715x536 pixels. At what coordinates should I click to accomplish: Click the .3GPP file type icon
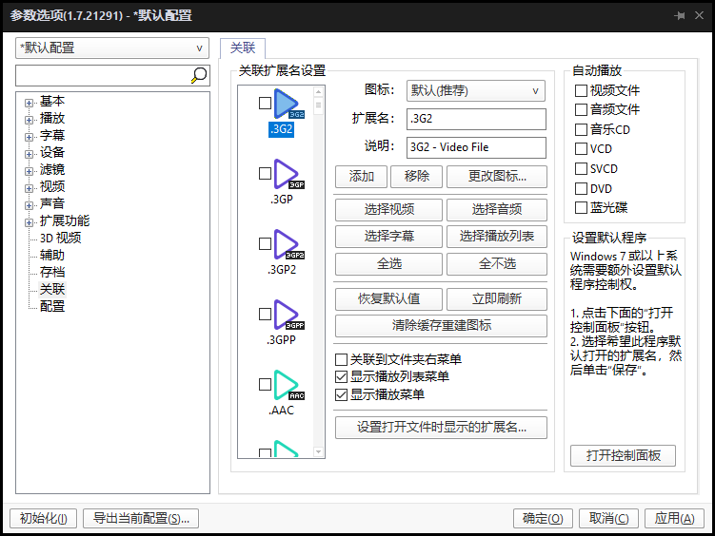(x=288, y=315)
